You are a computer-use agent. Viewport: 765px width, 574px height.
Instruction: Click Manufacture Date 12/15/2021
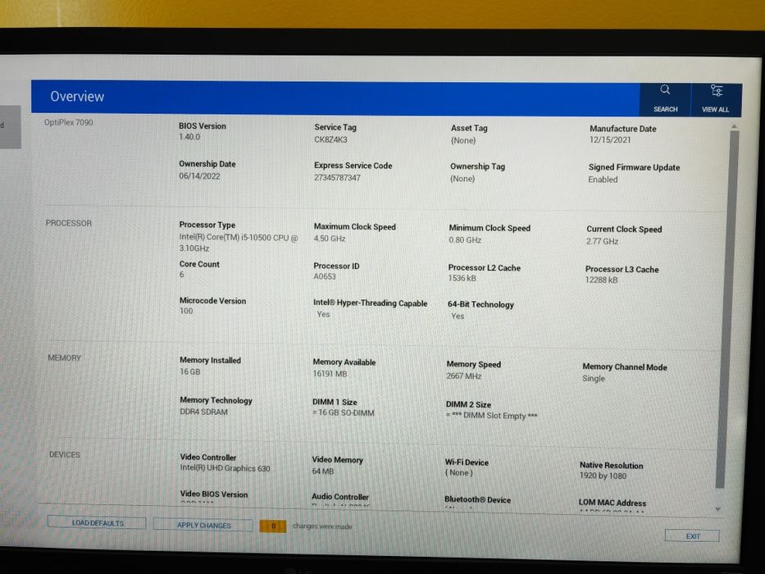click(x=610, y=139)
